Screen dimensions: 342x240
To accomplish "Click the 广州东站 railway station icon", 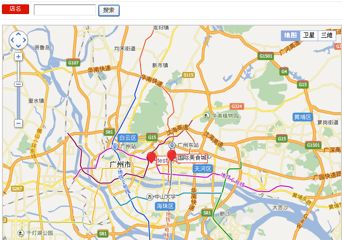I will [x=172, y=145].
